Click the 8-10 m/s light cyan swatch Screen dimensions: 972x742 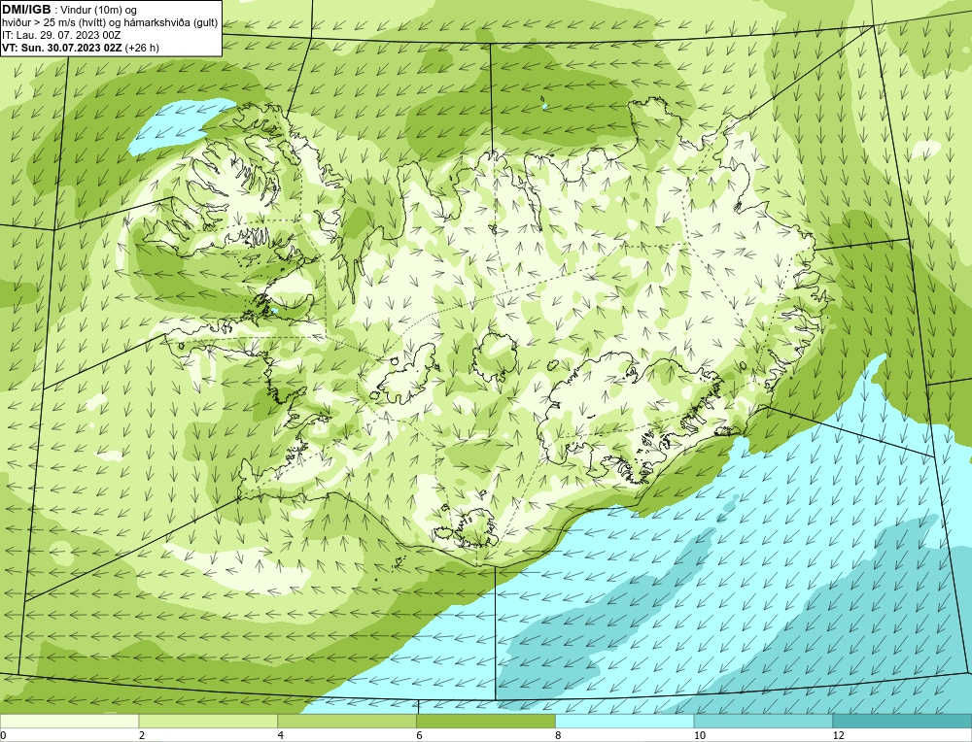(625, 722)
